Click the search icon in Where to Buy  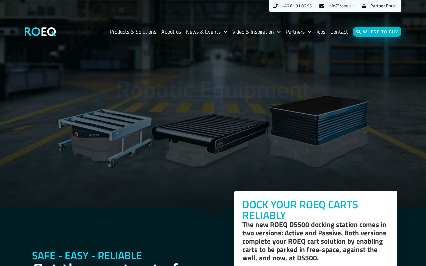tap(358, 32)
